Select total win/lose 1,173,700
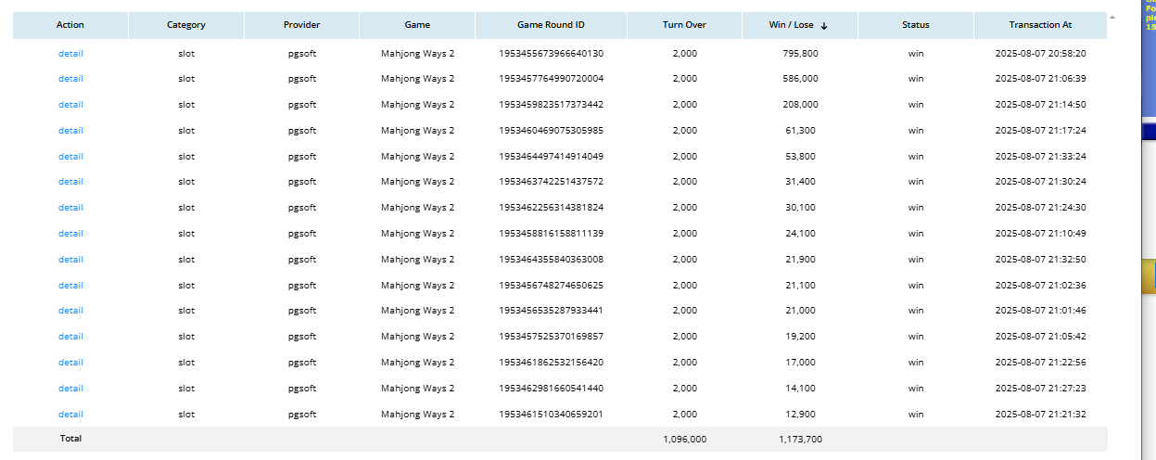Screen dimensions: 1156x460 pos(800,440)
